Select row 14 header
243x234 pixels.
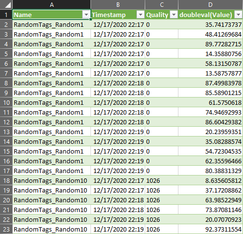[6, 141]
